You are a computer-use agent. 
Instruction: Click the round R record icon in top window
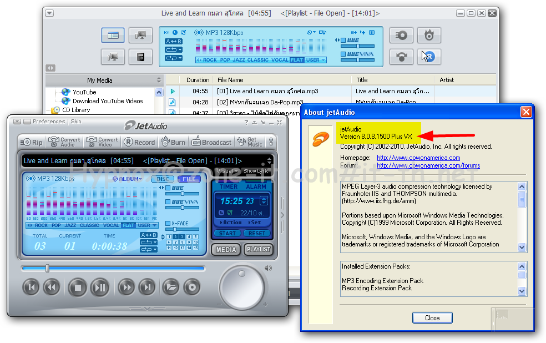429,57
